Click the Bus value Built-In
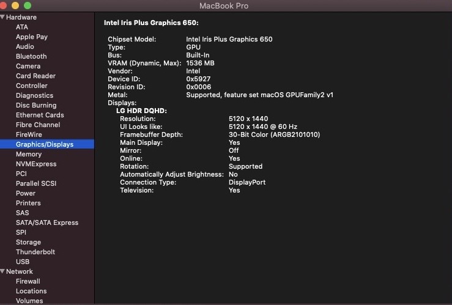Viewport: 452px width, 305px height. click(198, 55)
